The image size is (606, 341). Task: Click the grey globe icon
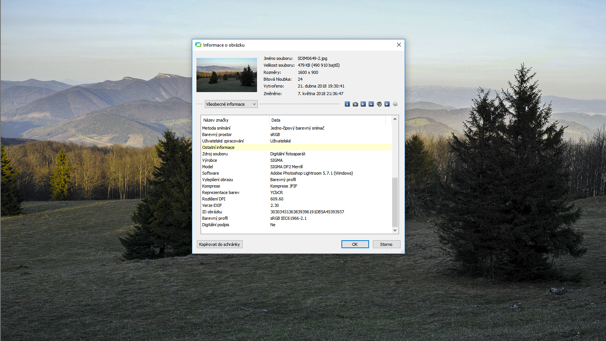395,104
